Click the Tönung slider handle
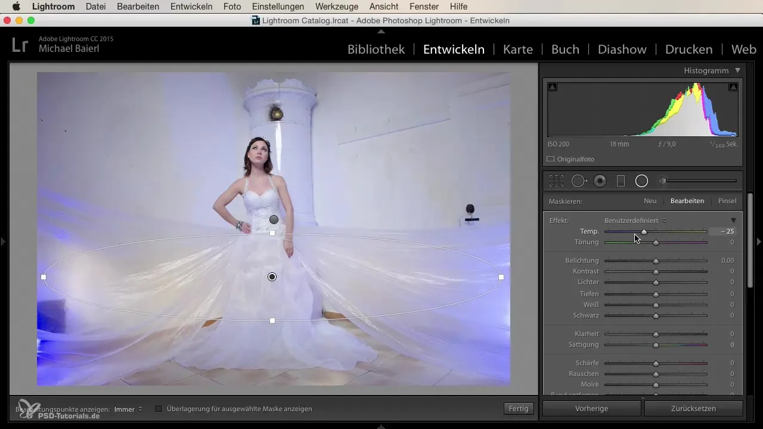This screenshot has width=763, height=429. (656, 243)
